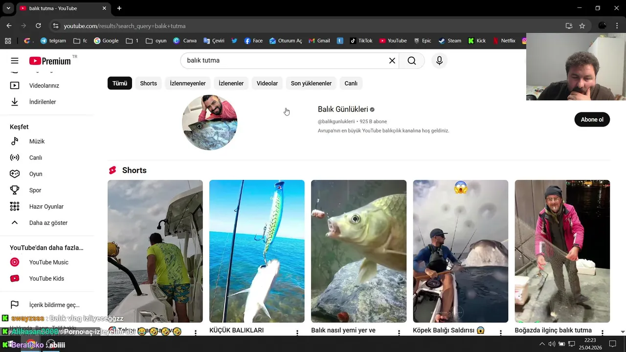Open the Epic bookmark

(x=422, y=41)
